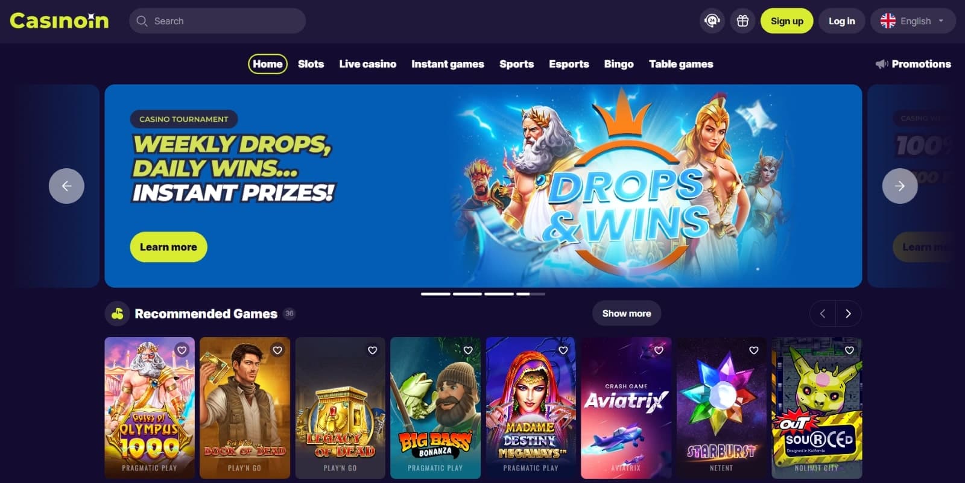Open the gift box bonuses icon

(742, 21)
